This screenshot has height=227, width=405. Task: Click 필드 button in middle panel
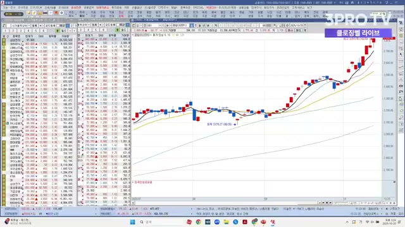click(x=123, y=30)
